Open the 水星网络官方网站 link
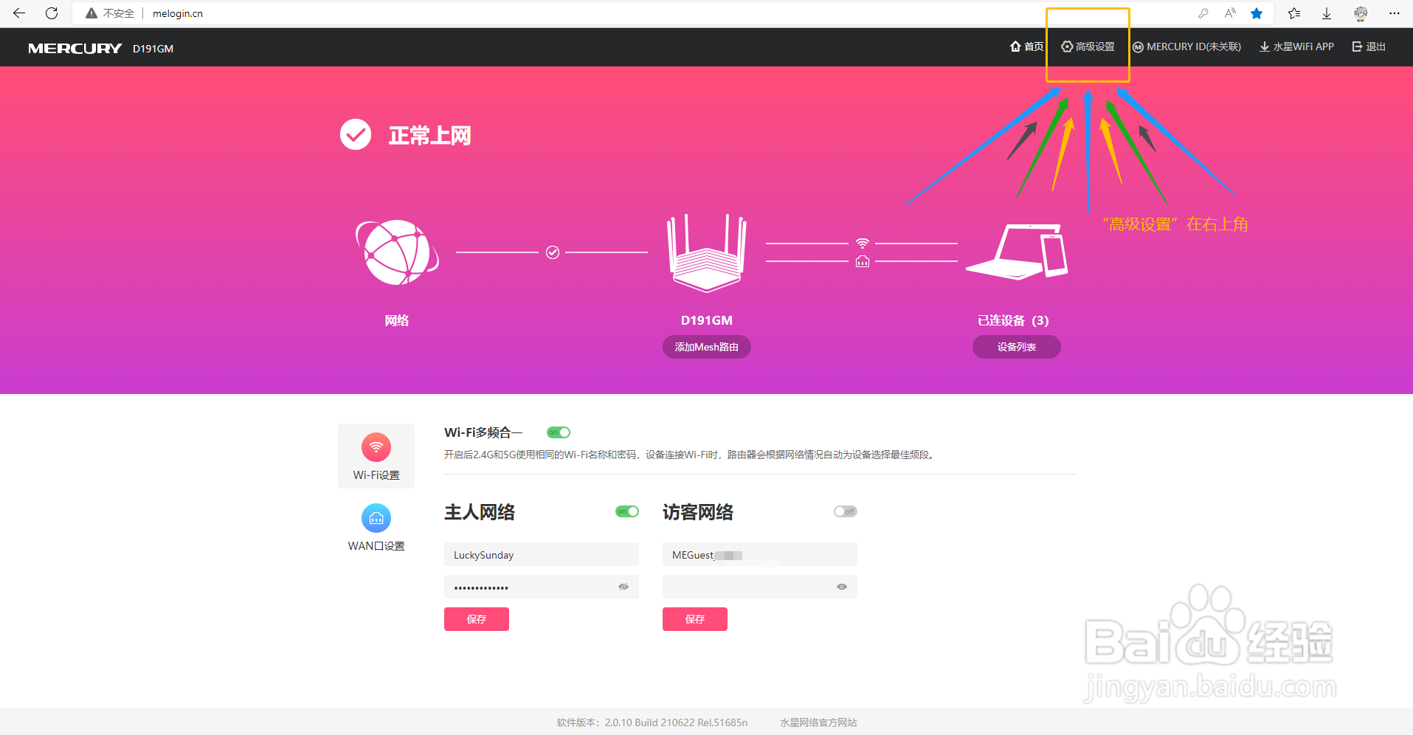The image size is (1413, 735). [x=818, y=722]
